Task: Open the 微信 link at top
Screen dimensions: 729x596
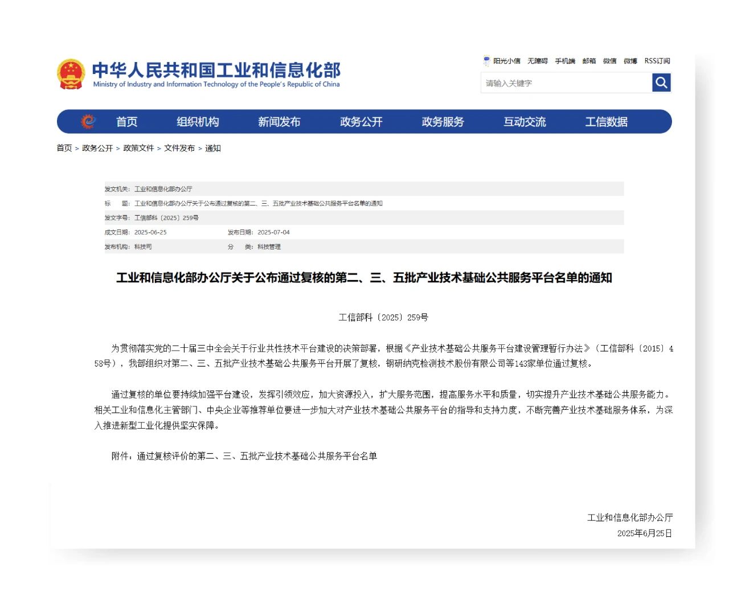Action: pyautogui.click(x=609, y=61)
